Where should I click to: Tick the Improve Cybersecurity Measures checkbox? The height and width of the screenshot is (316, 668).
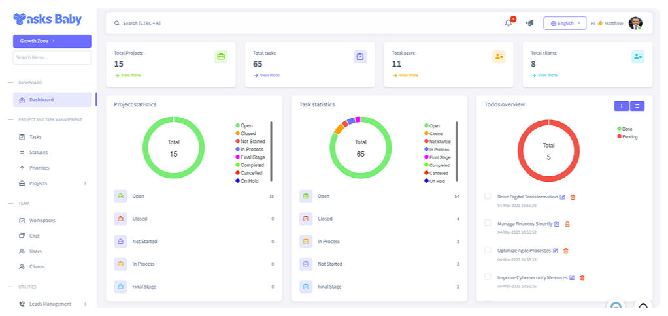488,277
